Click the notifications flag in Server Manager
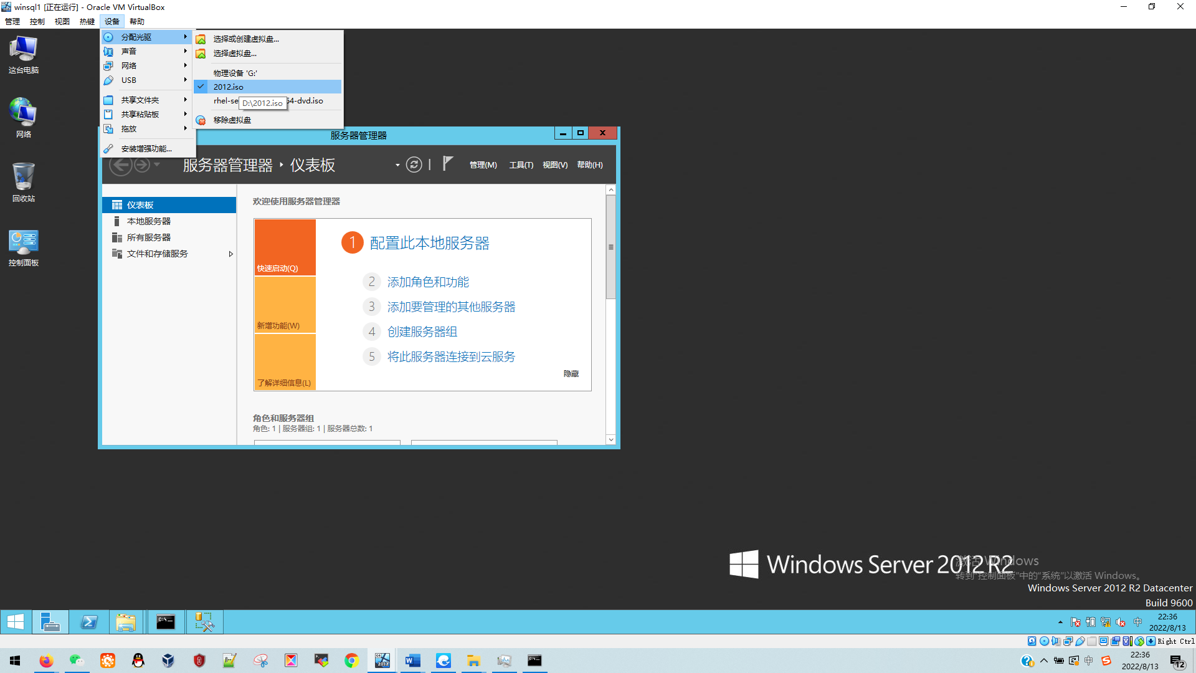Viewport: 1196px width, 673px height. [x=447, y=164]
